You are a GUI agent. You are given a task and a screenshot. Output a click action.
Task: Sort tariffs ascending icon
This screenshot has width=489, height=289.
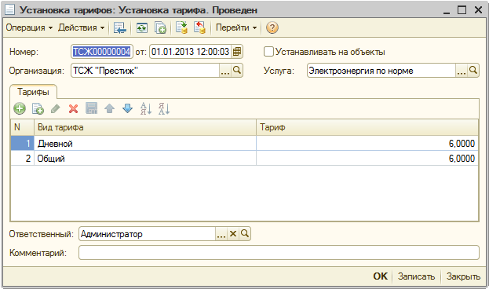coord(146,108)
